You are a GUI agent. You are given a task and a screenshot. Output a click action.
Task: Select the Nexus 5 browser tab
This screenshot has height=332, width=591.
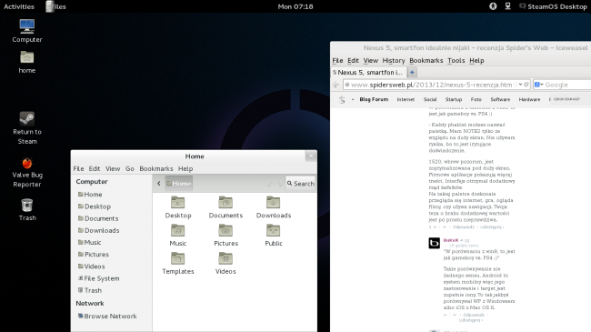coord(368,72)
